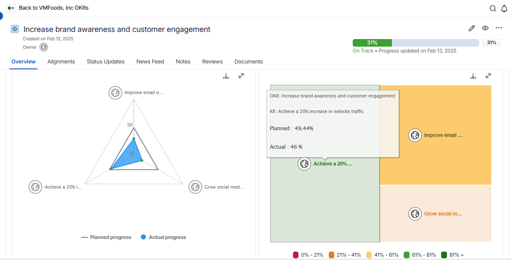
Task: Open the Status Updates tab
Action: 106,62
